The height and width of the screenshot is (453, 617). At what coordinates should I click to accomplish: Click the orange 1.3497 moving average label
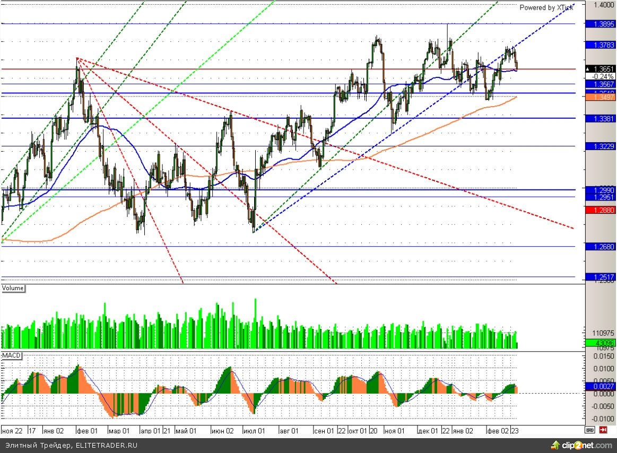click(601, 97)
